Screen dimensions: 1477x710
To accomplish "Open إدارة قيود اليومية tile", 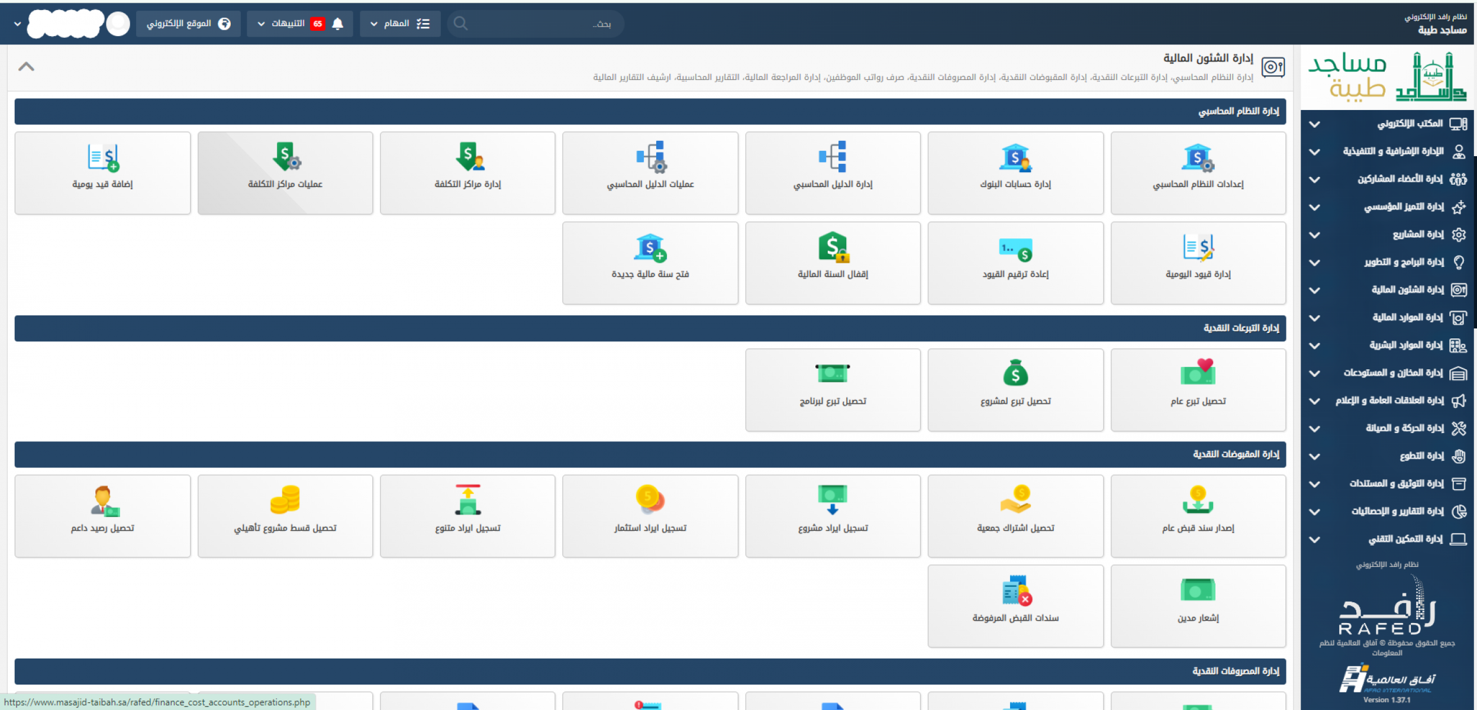I will point(1198,263).
